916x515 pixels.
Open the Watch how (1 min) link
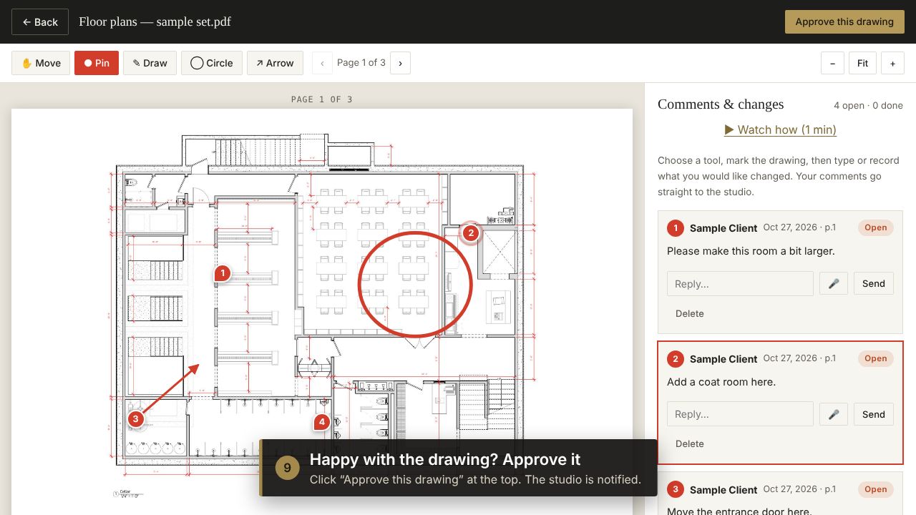(x=780, y=129)
